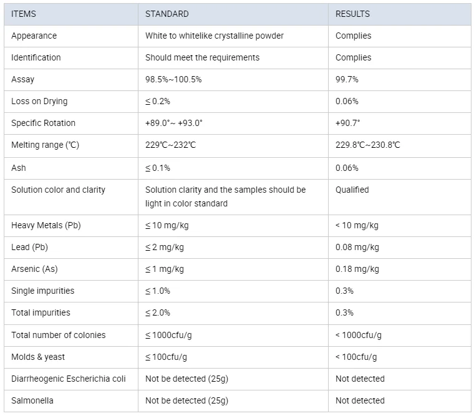474x416 pixels.
Task: Click the Specific Rotation result +90.7°
Action: coord(348,123)
